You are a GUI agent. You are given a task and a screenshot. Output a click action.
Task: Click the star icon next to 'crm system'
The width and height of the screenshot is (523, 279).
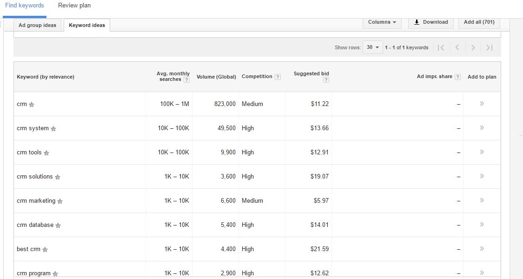53,129
